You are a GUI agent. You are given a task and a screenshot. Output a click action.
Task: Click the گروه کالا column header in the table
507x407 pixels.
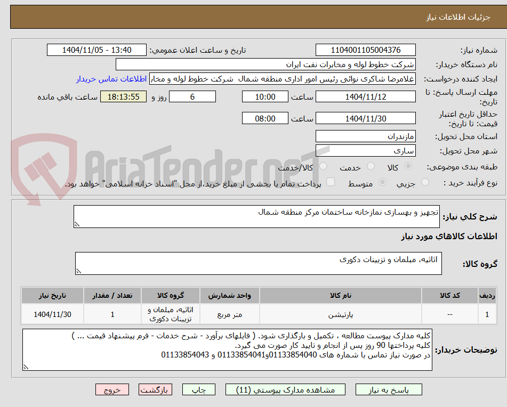click(x=171, y=296)
